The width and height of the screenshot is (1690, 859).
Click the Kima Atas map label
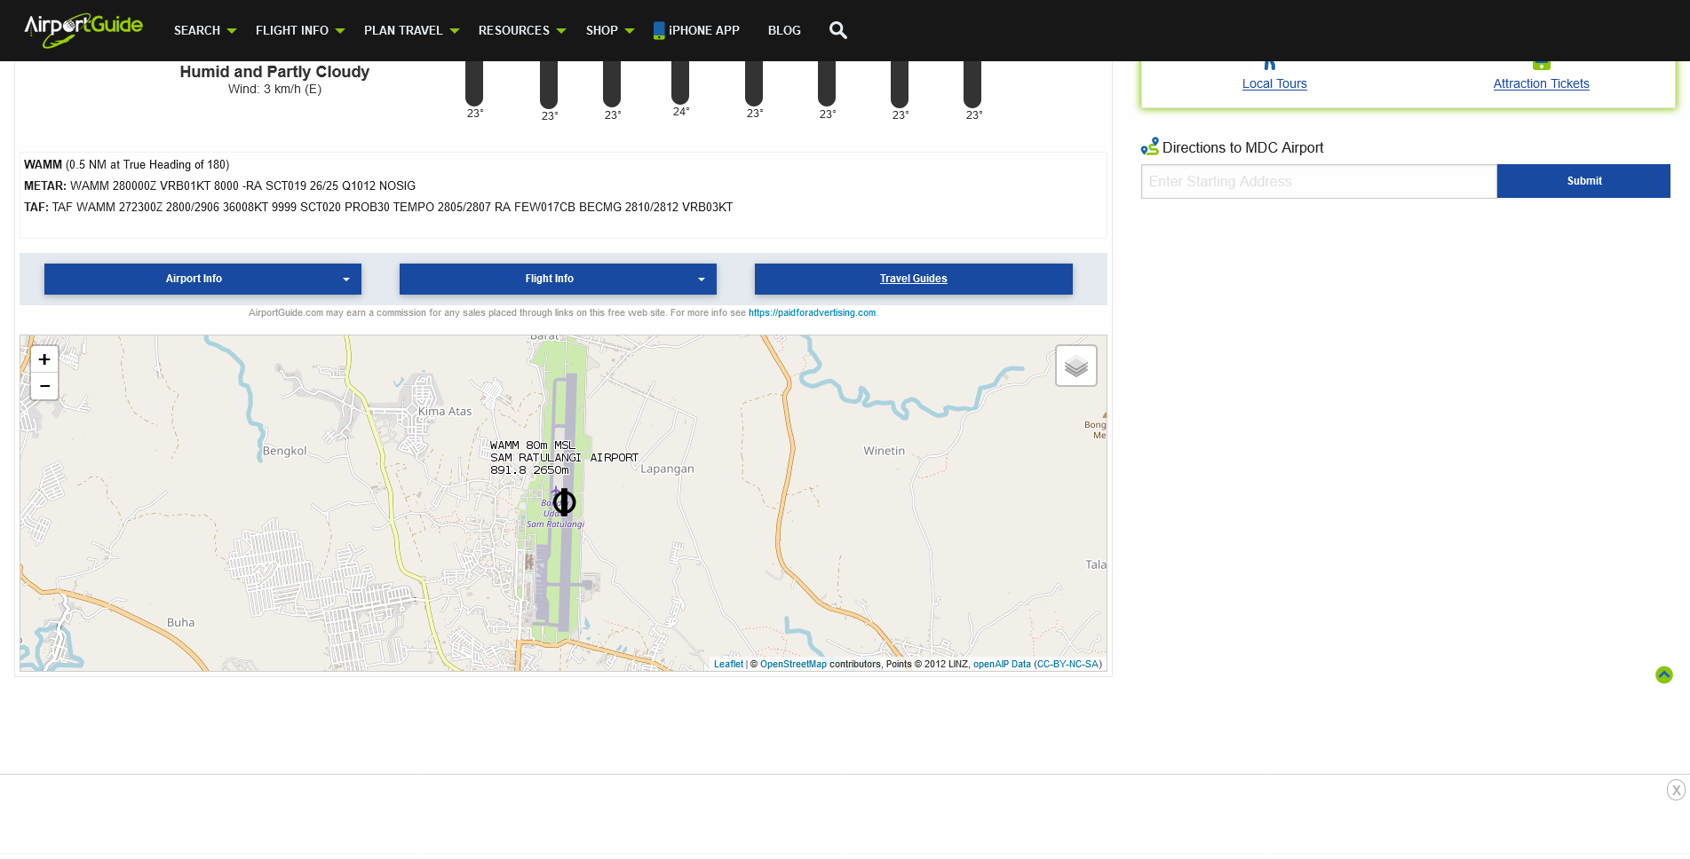(445, 411)
